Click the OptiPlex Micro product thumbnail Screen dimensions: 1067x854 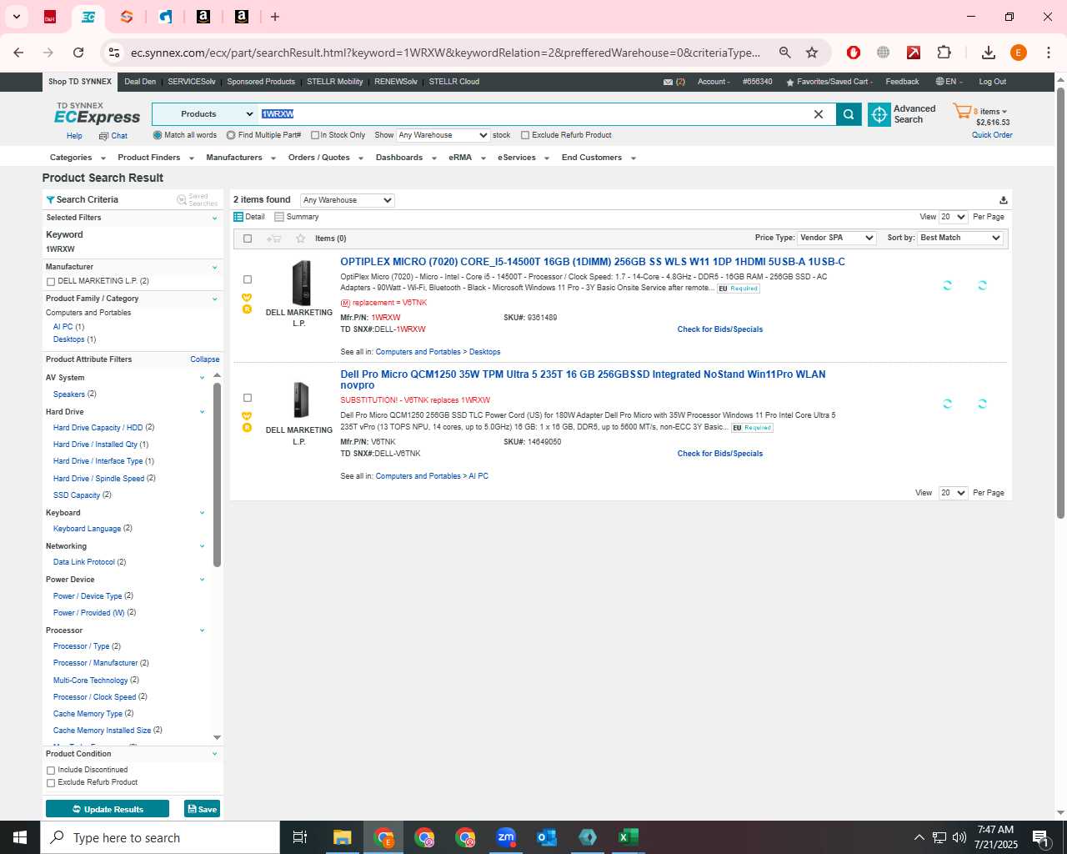(301, 283)
